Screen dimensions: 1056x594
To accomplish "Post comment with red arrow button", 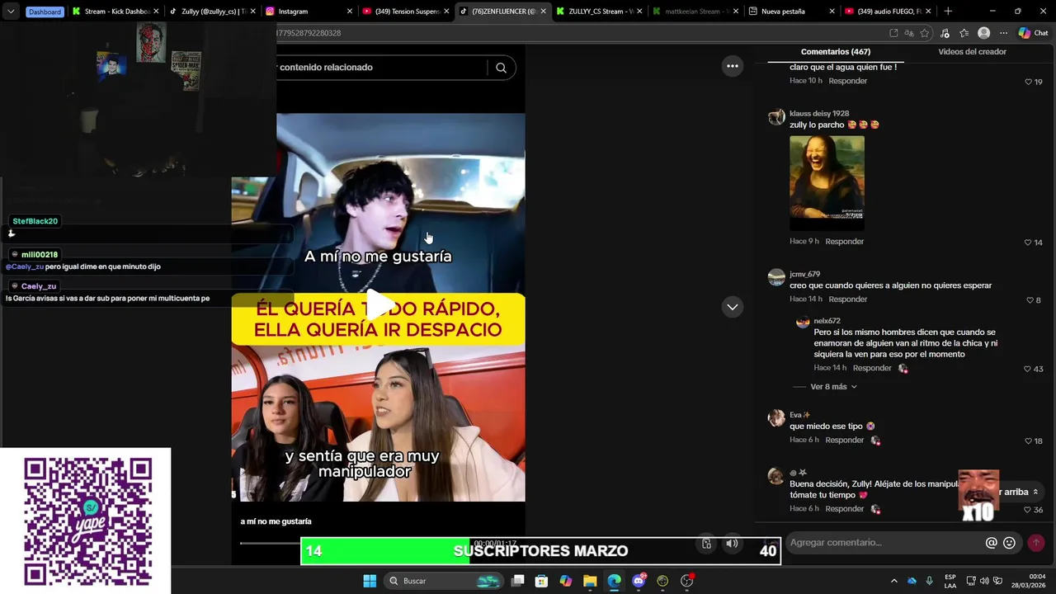I will pos(1036,543).
